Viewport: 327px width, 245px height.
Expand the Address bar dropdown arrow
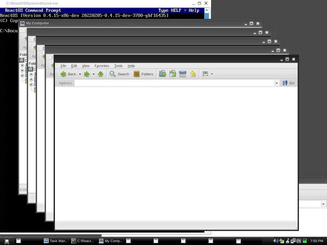[277, 83]
